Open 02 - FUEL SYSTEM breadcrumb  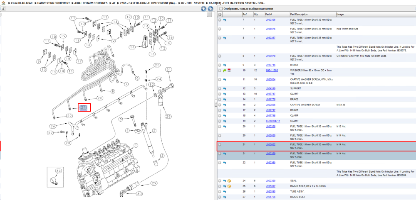(193, 3)
